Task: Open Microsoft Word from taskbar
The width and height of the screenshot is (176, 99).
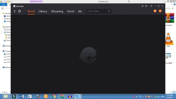Action: (22, 96)
